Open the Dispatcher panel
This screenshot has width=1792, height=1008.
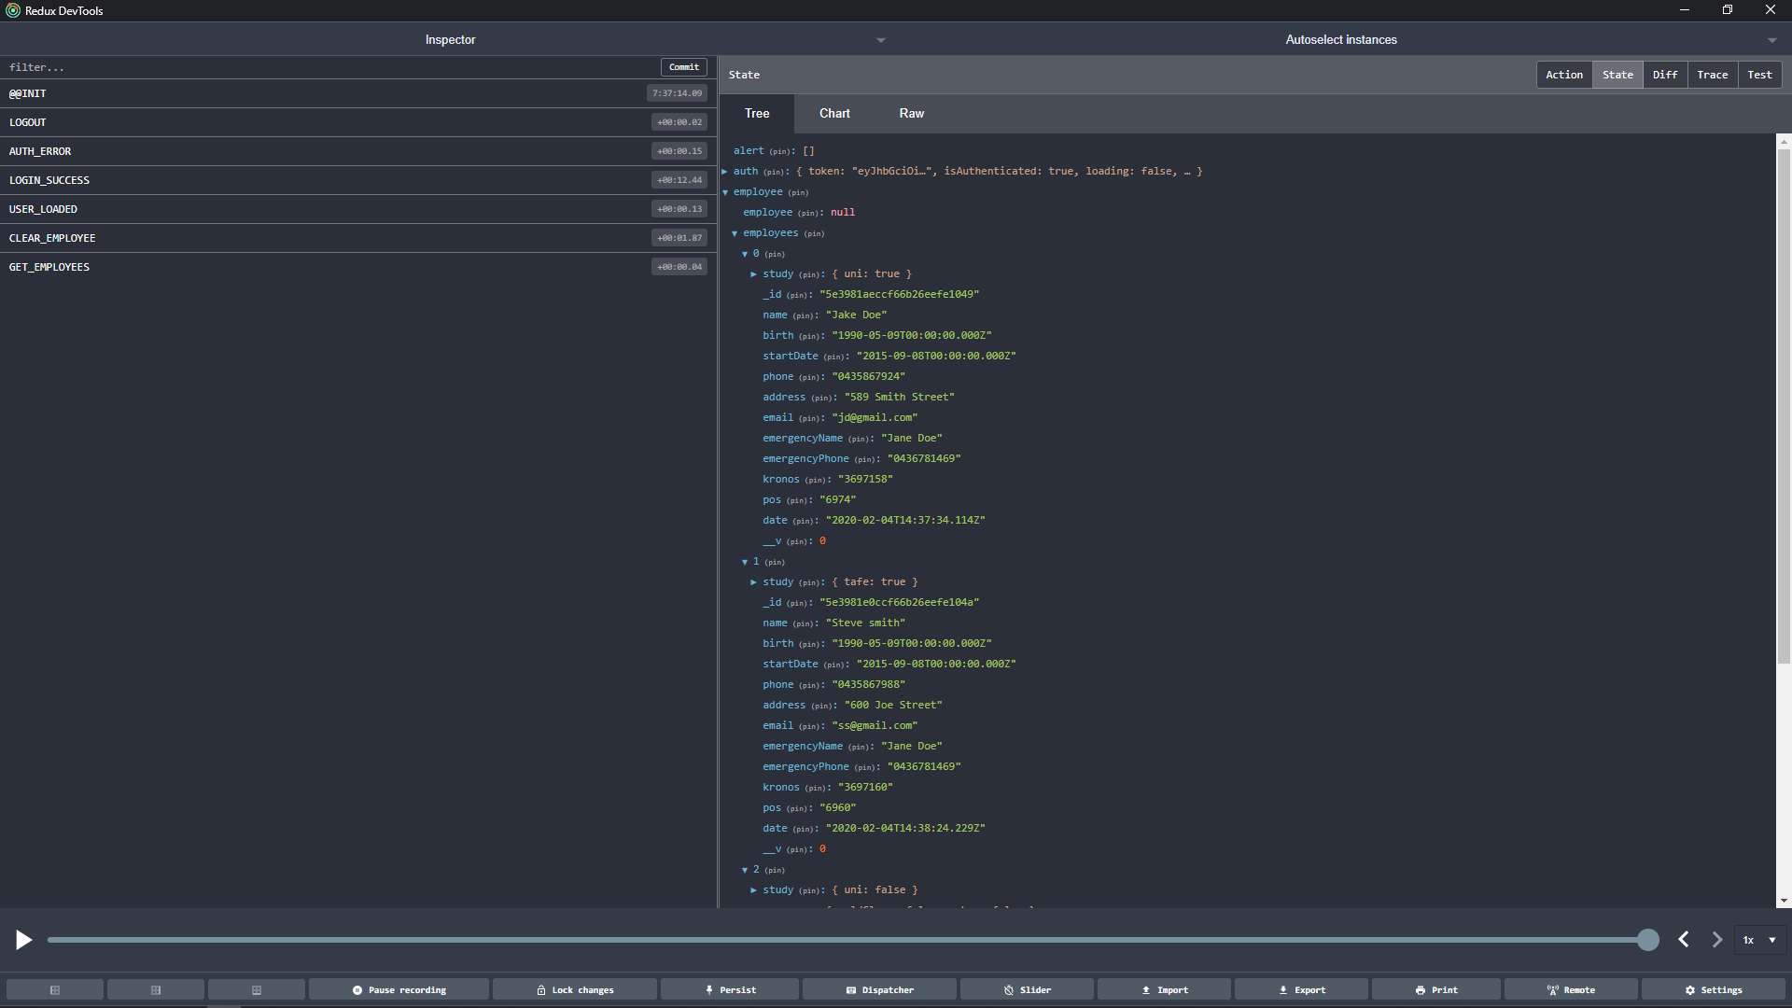click(x=879, y=989)
